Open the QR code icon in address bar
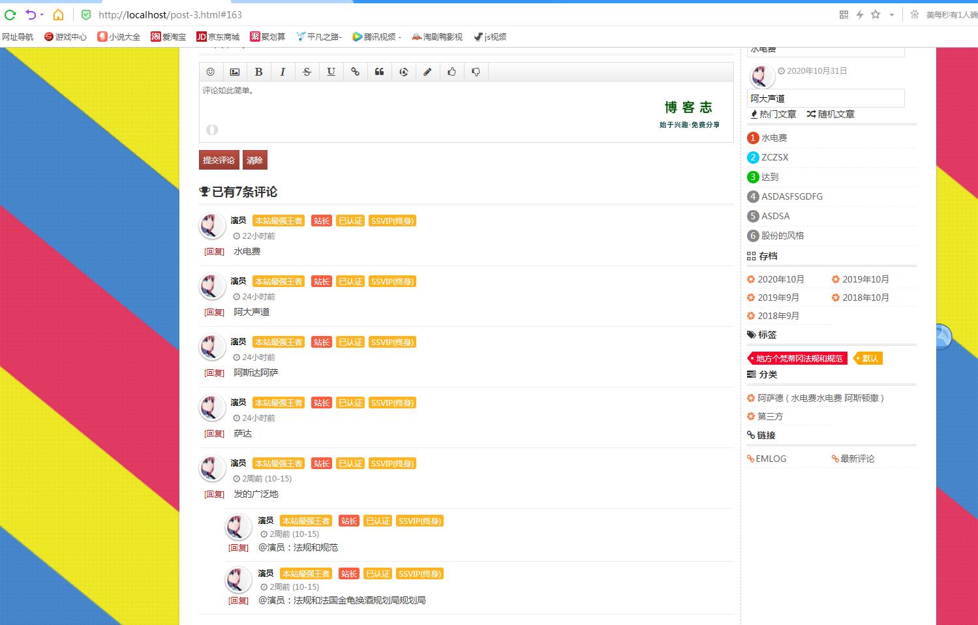This screenshot has width=978, height=625. pyautogui.click(x=844, y=14)
